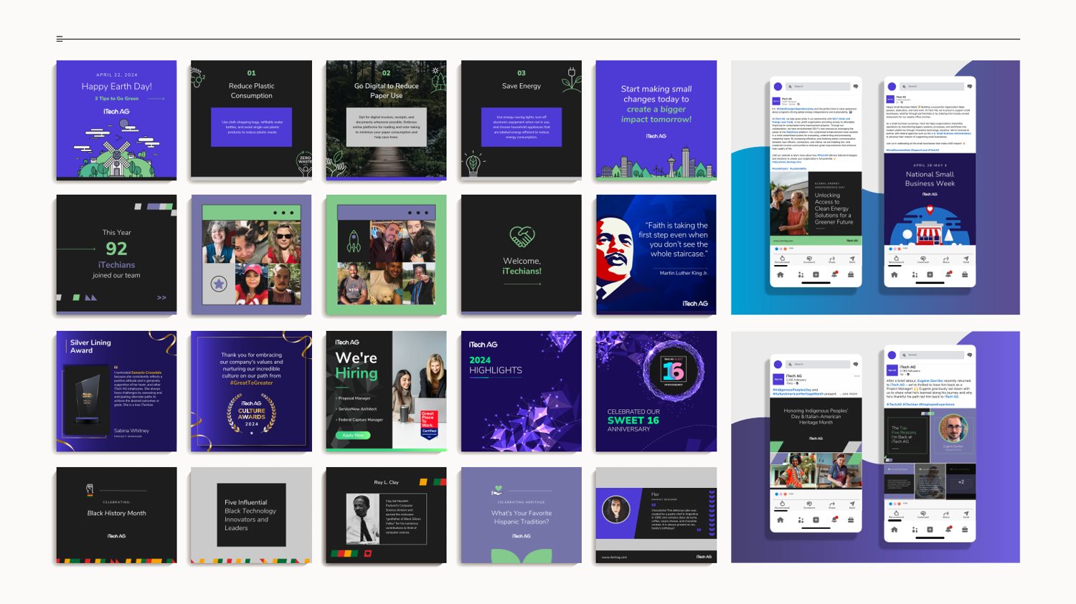Click search field in Small Business Week phone

point(933,86)
